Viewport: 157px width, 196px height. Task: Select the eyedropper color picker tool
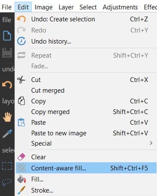[7, 134]
